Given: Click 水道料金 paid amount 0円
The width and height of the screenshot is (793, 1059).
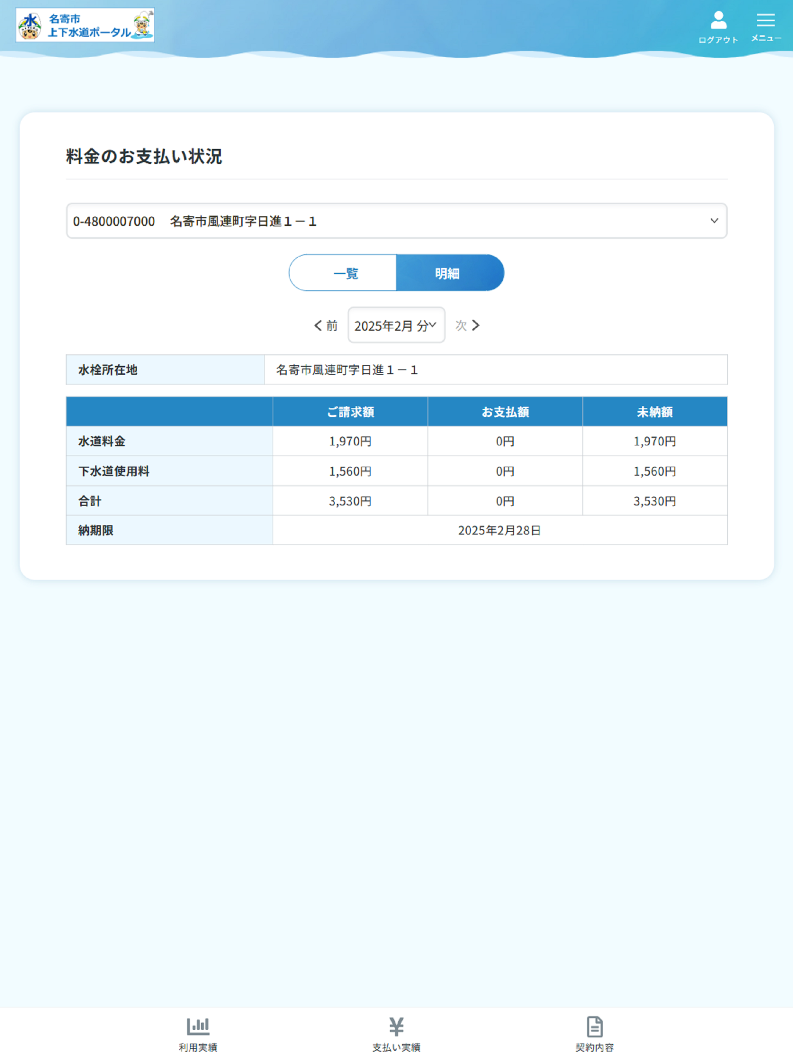Looking at the screenshot, I should pyautogui.click(x=505, y=441).
